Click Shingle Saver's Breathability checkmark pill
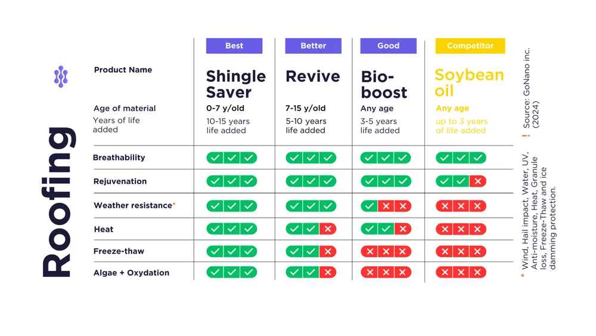This screenshot has height=336, width=596. pyautogui.click(x=232, y=158)
